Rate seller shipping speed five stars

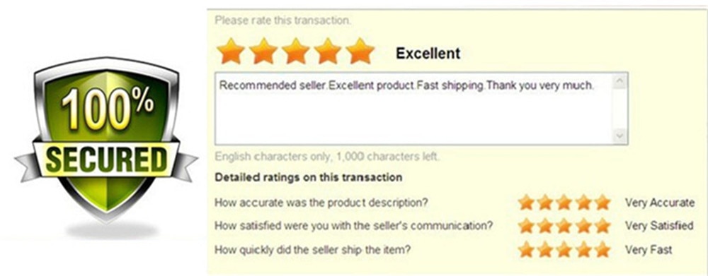603,249
